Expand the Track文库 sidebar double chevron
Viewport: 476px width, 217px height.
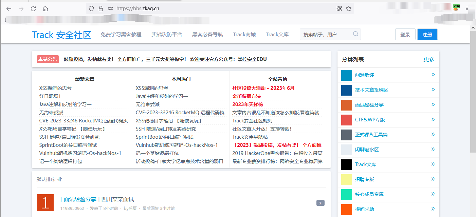pos(433,164)
